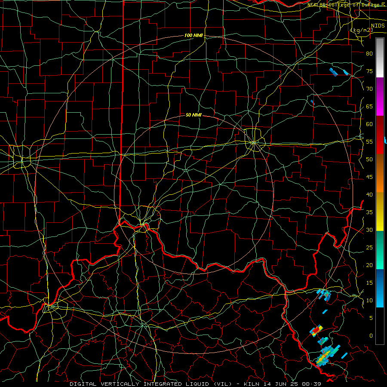Click the "20" value on the VIL scale

point(369,265)
